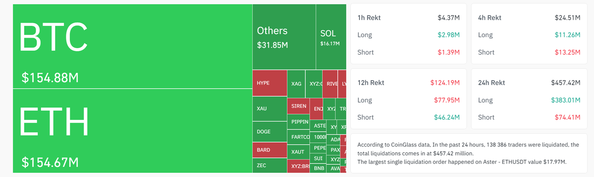
Task: Open the BNB tile
Action: [x=318, y=168]
